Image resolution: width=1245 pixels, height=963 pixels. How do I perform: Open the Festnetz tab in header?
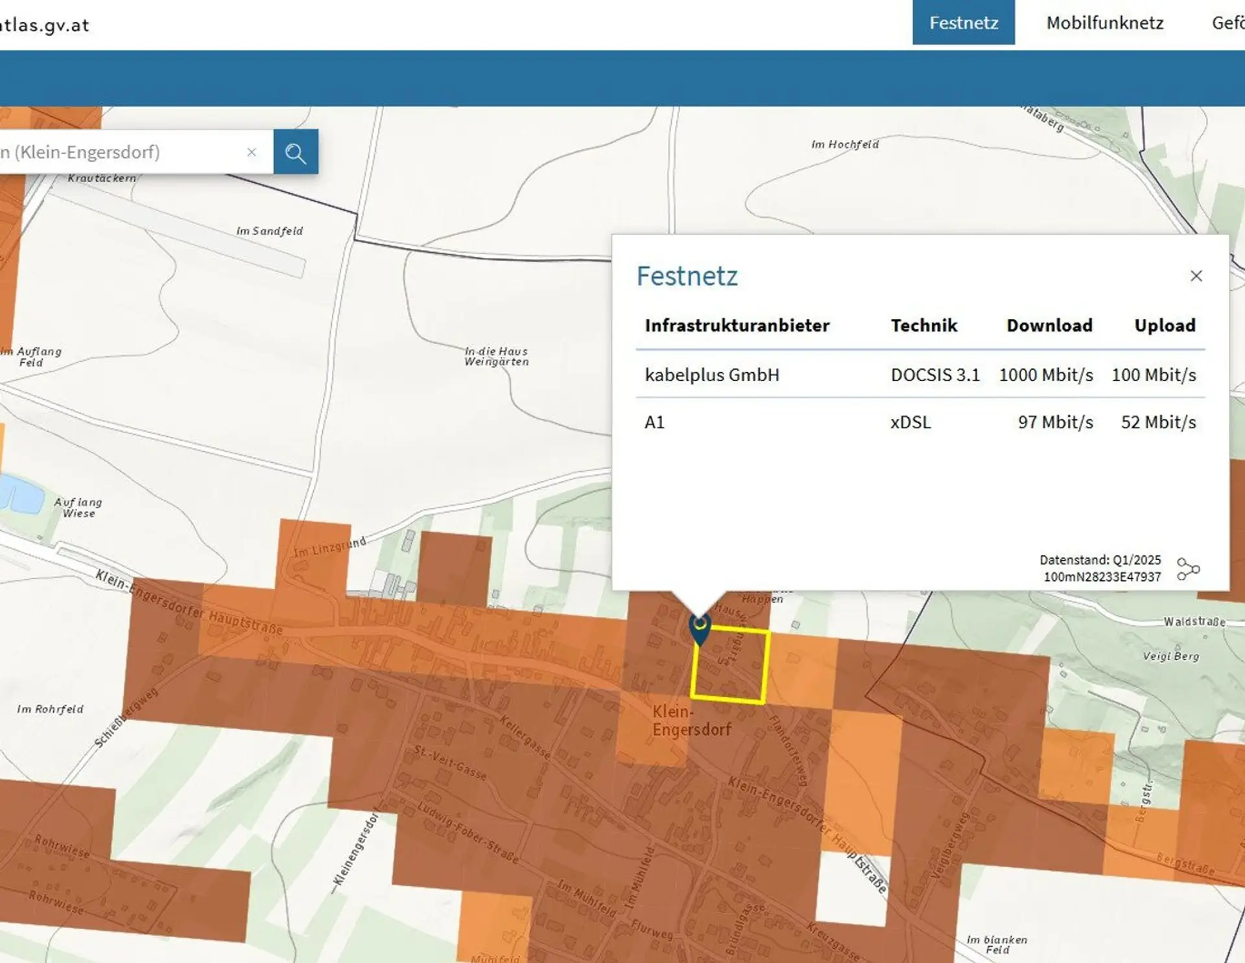click(963, 23)
